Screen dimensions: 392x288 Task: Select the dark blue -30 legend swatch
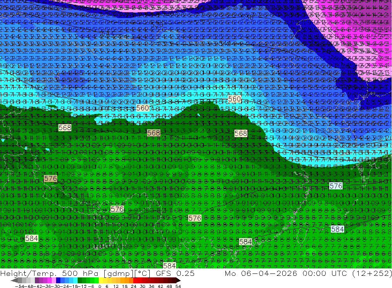coord(58,281)
